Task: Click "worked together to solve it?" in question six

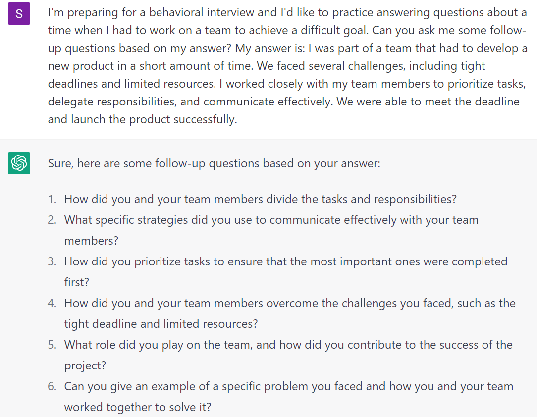Action: pyautogui.click(x=138, y=407)
